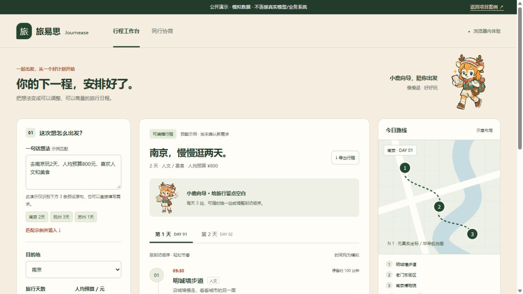The image size is (523, 294).
Task: Open the 目的地 dropdown showing 南京
Action: point(74,270)
